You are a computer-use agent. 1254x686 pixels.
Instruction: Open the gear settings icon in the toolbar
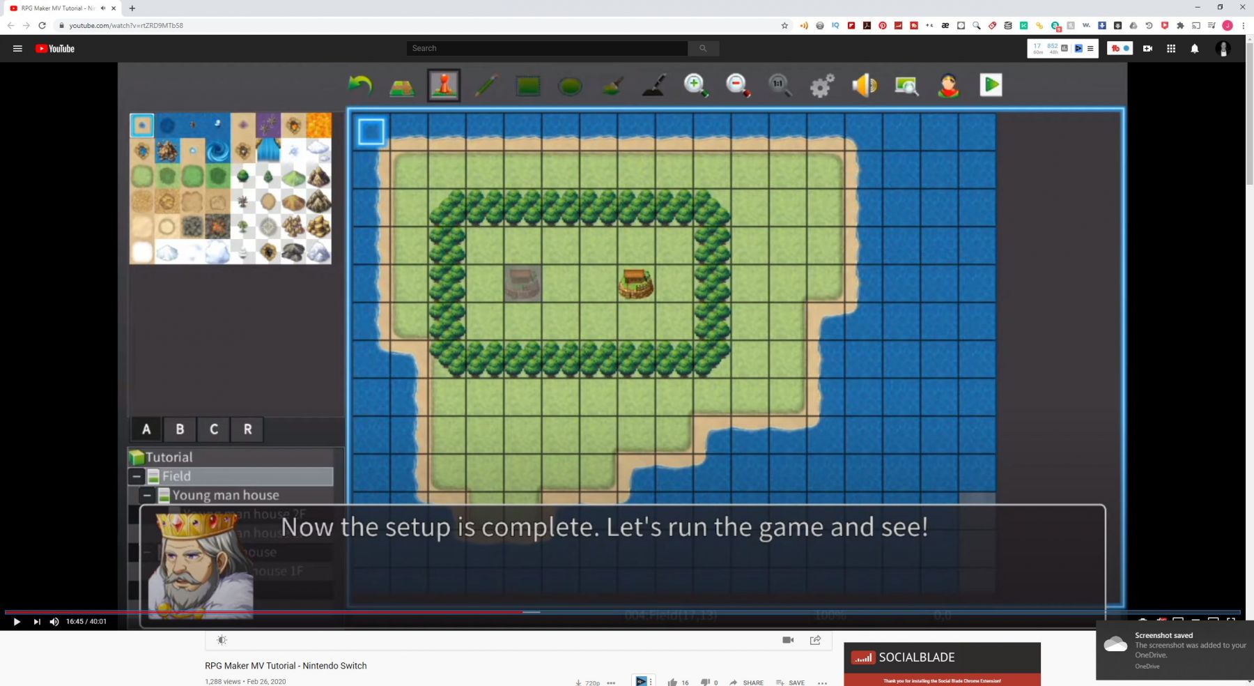822,86
